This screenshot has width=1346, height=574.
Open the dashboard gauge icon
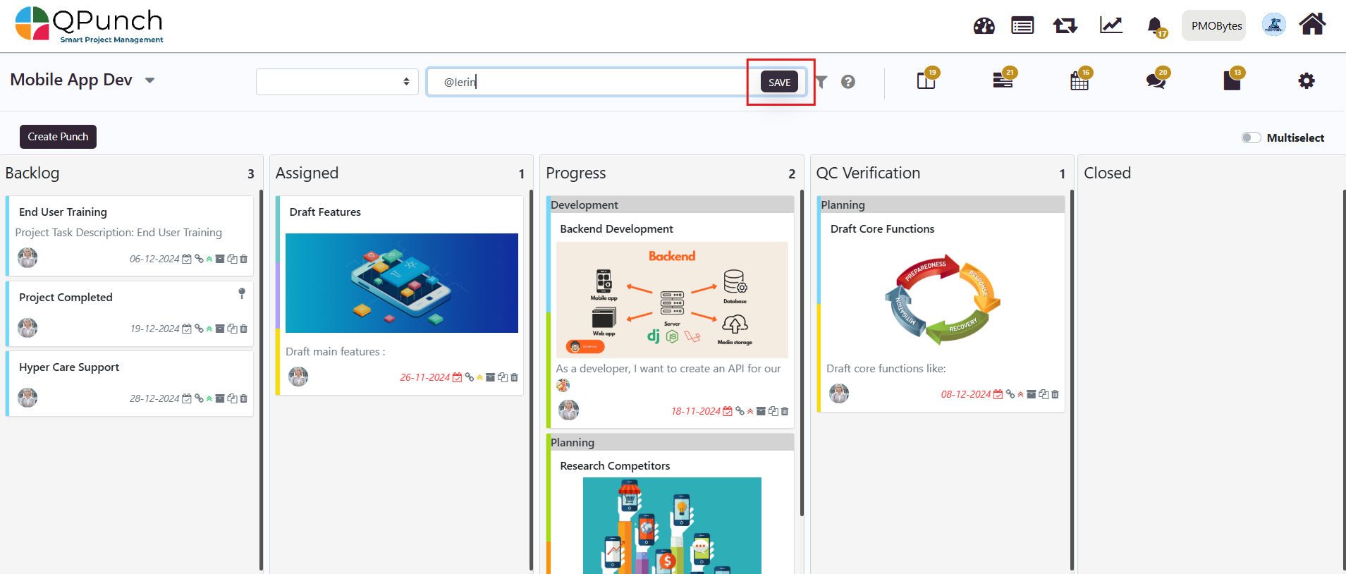coord(984,26)
